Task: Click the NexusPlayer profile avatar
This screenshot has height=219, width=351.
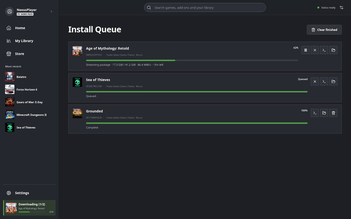Action: point(10,11)
